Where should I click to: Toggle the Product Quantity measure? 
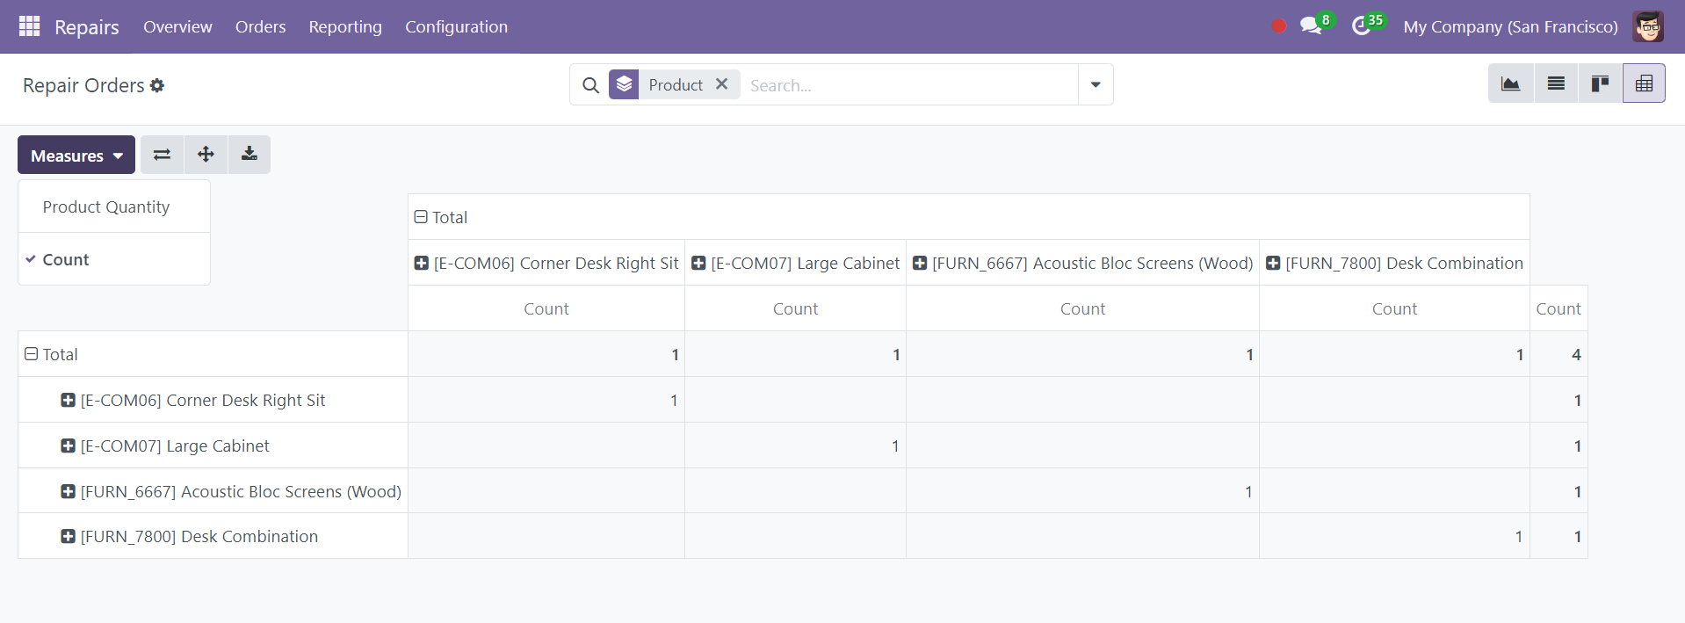[114, 206]
